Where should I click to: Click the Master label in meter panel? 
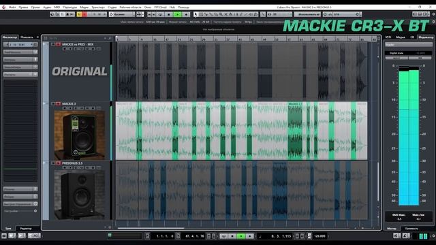[409, 44]
